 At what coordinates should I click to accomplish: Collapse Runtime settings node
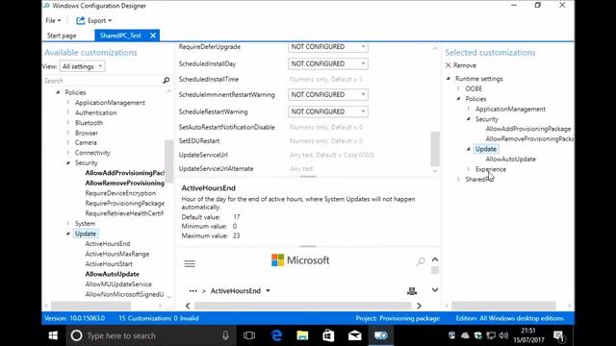click(449, 79)
